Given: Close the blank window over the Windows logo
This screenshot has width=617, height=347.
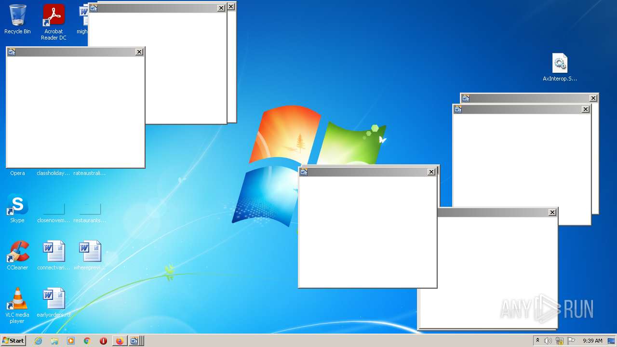Looking at the screenshot, I should (431, 172).
